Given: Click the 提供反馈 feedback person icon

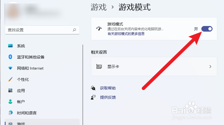Looking at the screenshot, I should coord(93,97).
